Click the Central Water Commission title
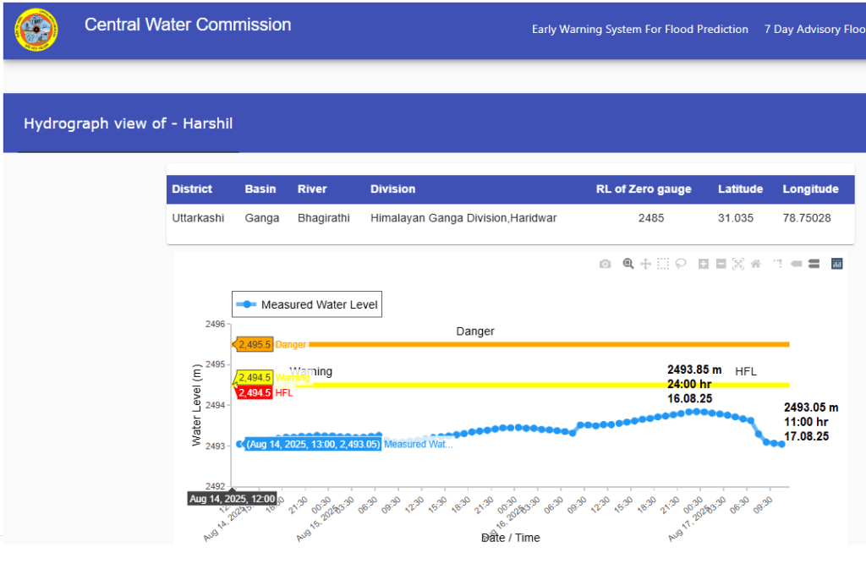The height and width of the screenshot is (569, 866). 188,25
